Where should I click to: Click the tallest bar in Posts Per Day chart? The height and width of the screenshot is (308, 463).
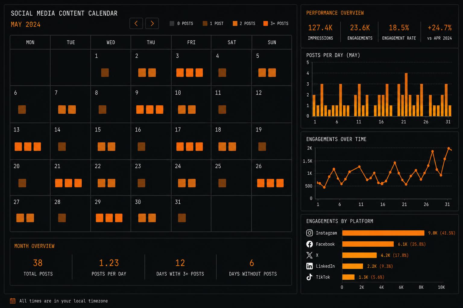coord(406,94)
